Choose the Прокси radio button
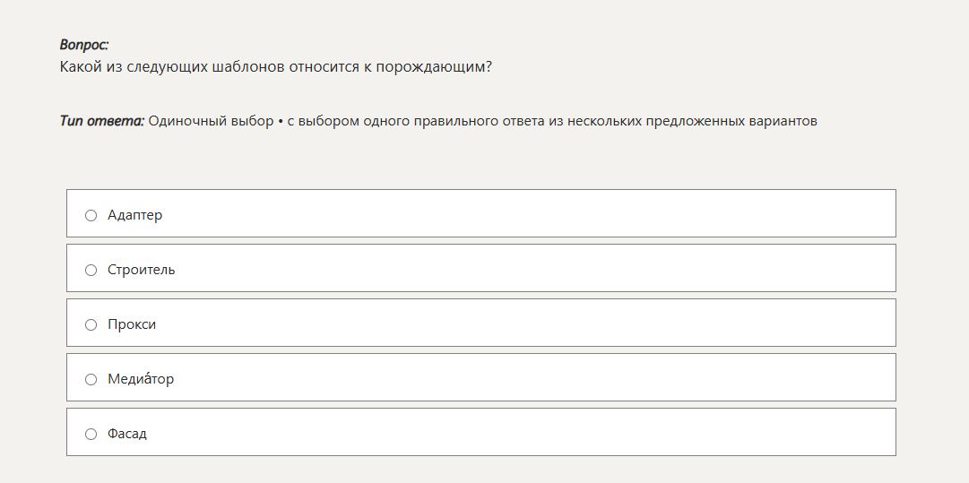The height and width of the screenshot is (483, 969). coord(91,324)
